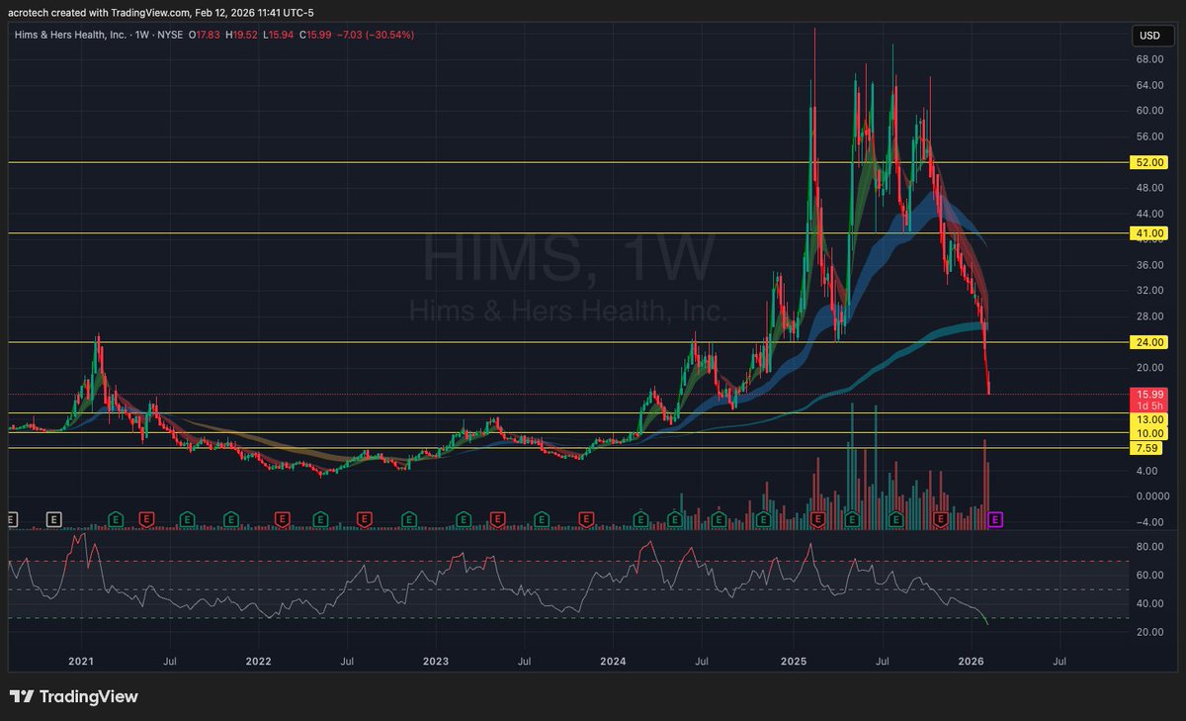Click the −4.00 price axis value
The width and height of the screenshot is (1186, 721).
click(x=1148, y=522)
